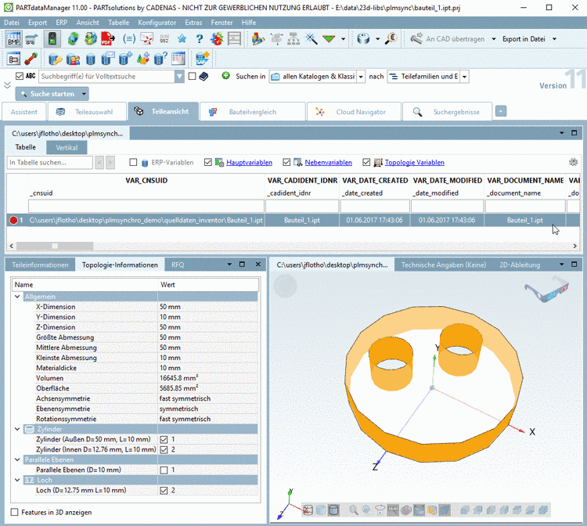Click the Euro price icon in toolbar
The width and height of the screenshot is (587, 526).
point(391,38)
